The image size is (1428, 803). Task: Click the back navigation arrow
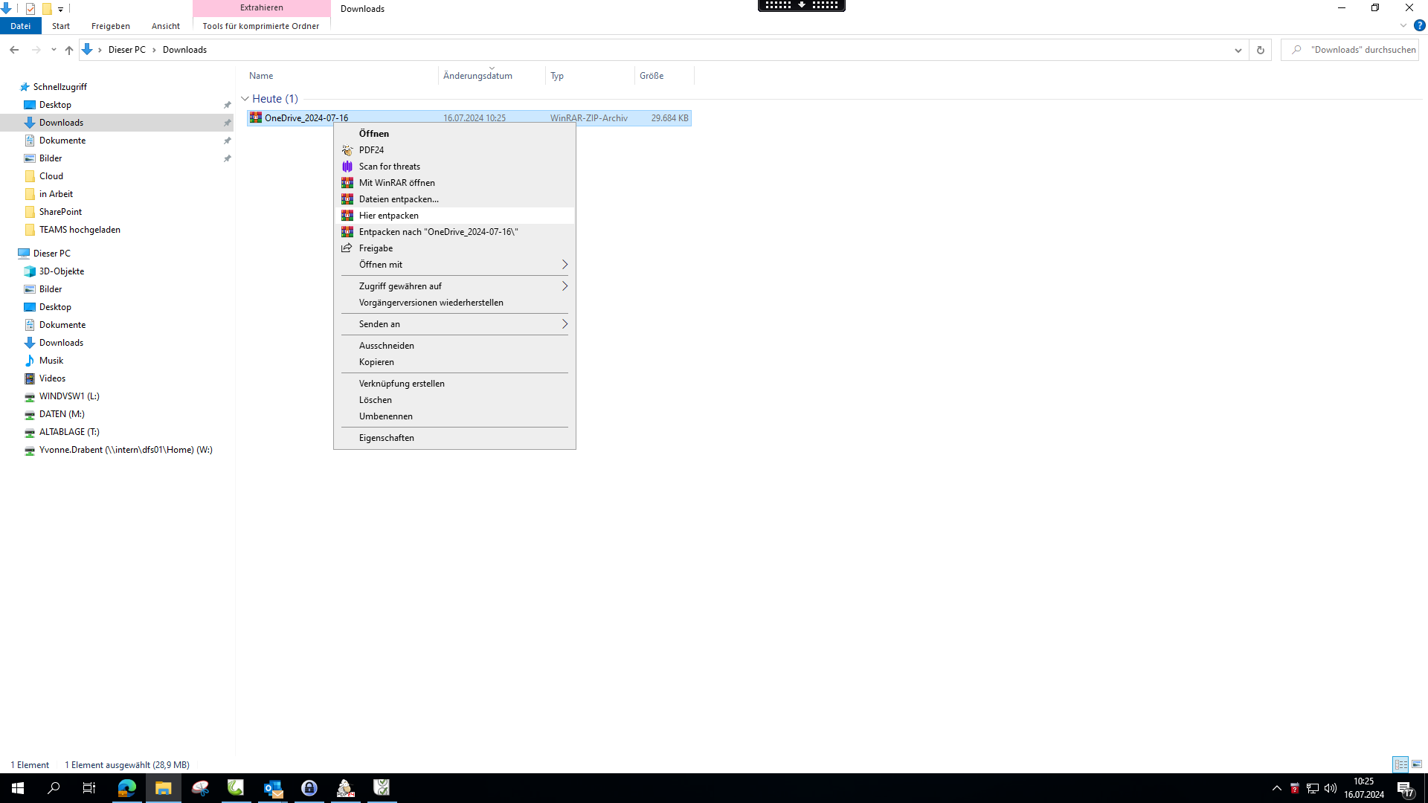14,50
